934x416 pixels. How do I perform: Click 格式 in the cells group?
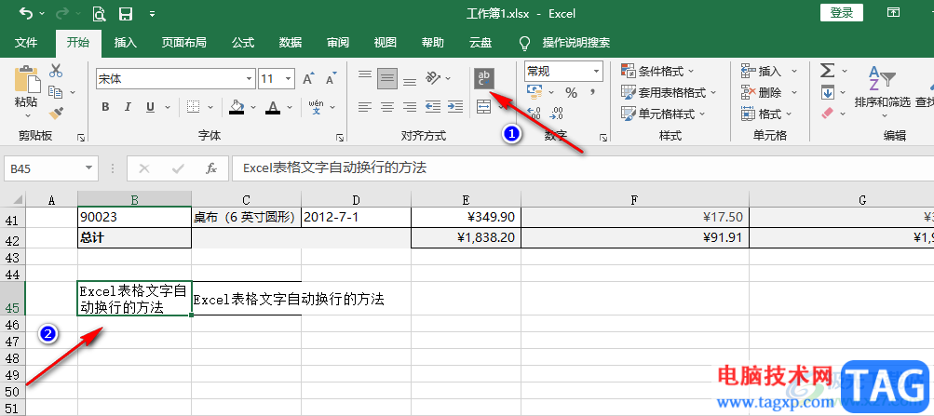point(766,114)
